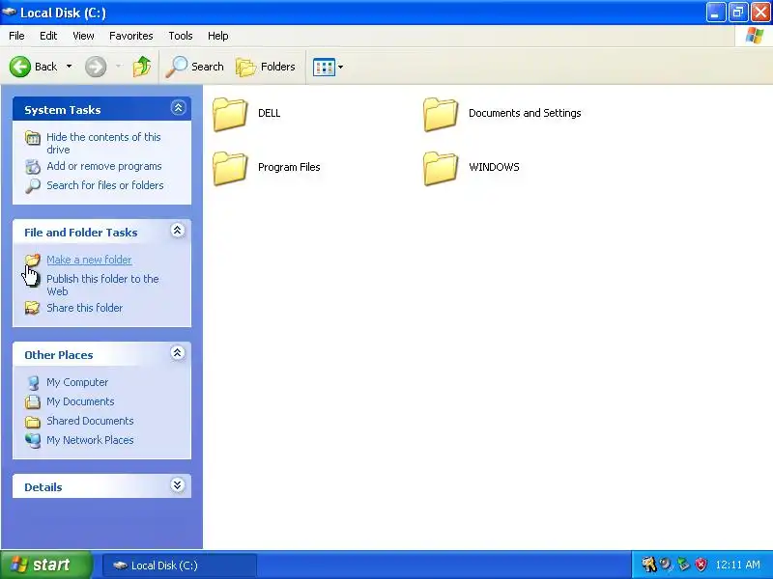
Task: Open the Help menu
Action: [x=218, y=36]
